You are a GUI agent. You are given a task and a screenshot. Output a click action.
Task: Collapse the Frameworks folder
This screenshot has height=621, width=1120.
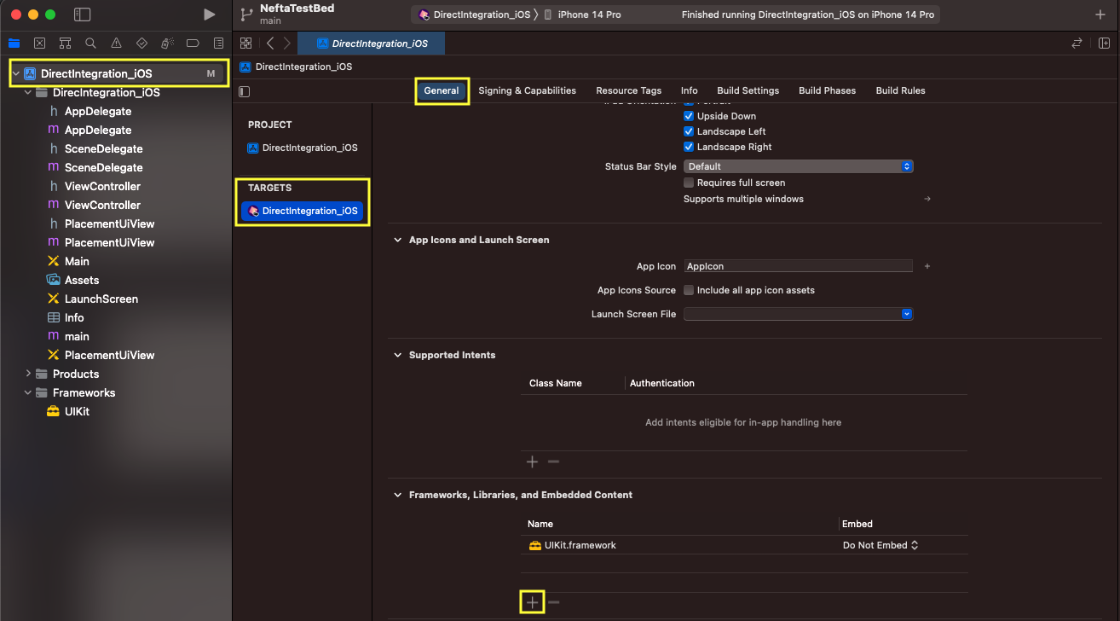[x=28, y=392]
